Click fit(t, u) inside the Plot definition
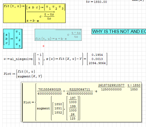146x127 pixels. tap(26, 71)
